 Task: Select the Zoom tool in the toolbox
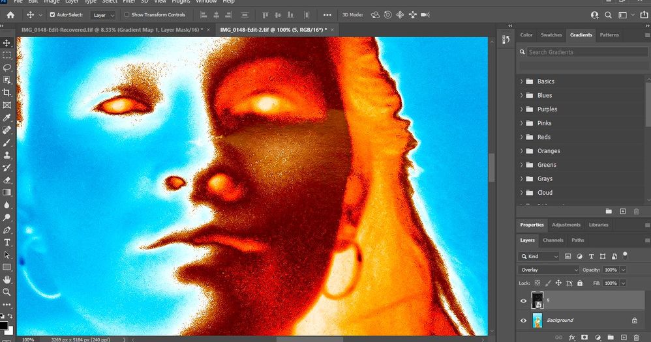tap(7, 292)
